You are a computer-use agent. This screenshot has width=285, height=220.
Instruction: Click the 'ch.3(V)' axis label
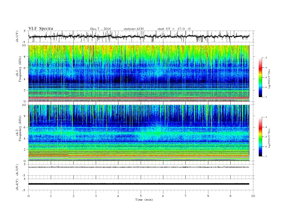17,170
